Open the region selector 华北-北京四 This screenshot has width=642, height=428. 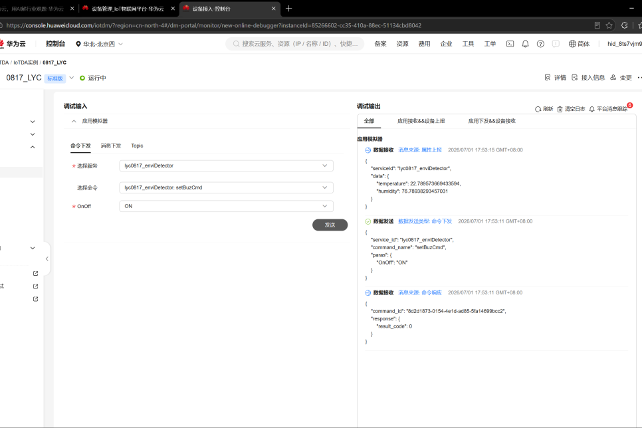99,44
